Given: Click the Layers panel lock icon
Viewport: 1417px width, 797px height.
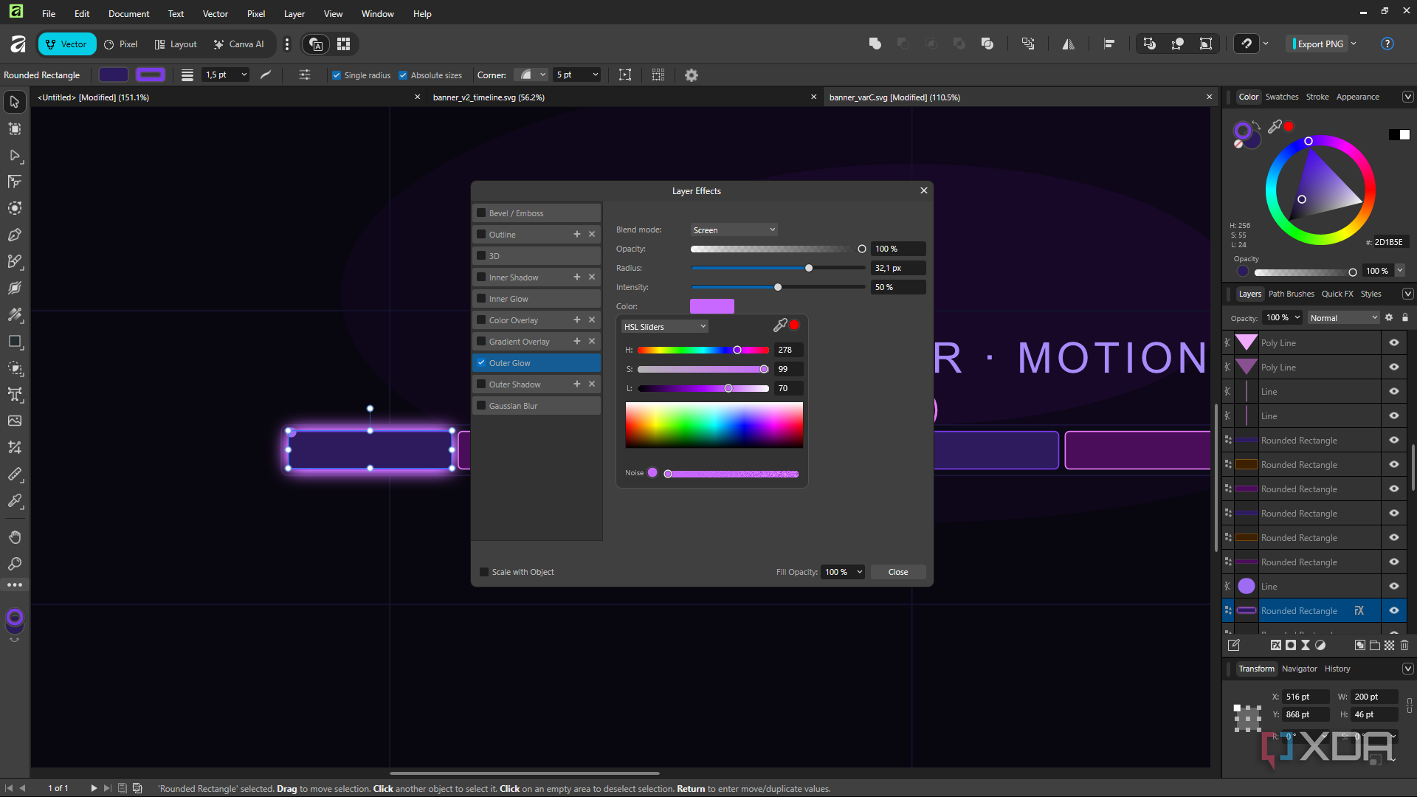Looking at the screenshot, I should [x=1404, y=318].
